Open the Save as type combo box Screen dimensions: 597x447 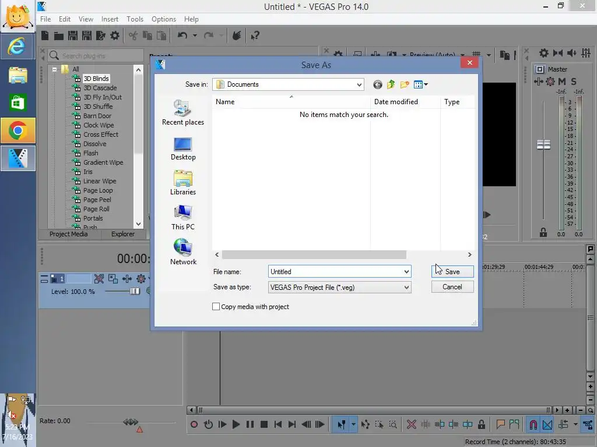339,288
